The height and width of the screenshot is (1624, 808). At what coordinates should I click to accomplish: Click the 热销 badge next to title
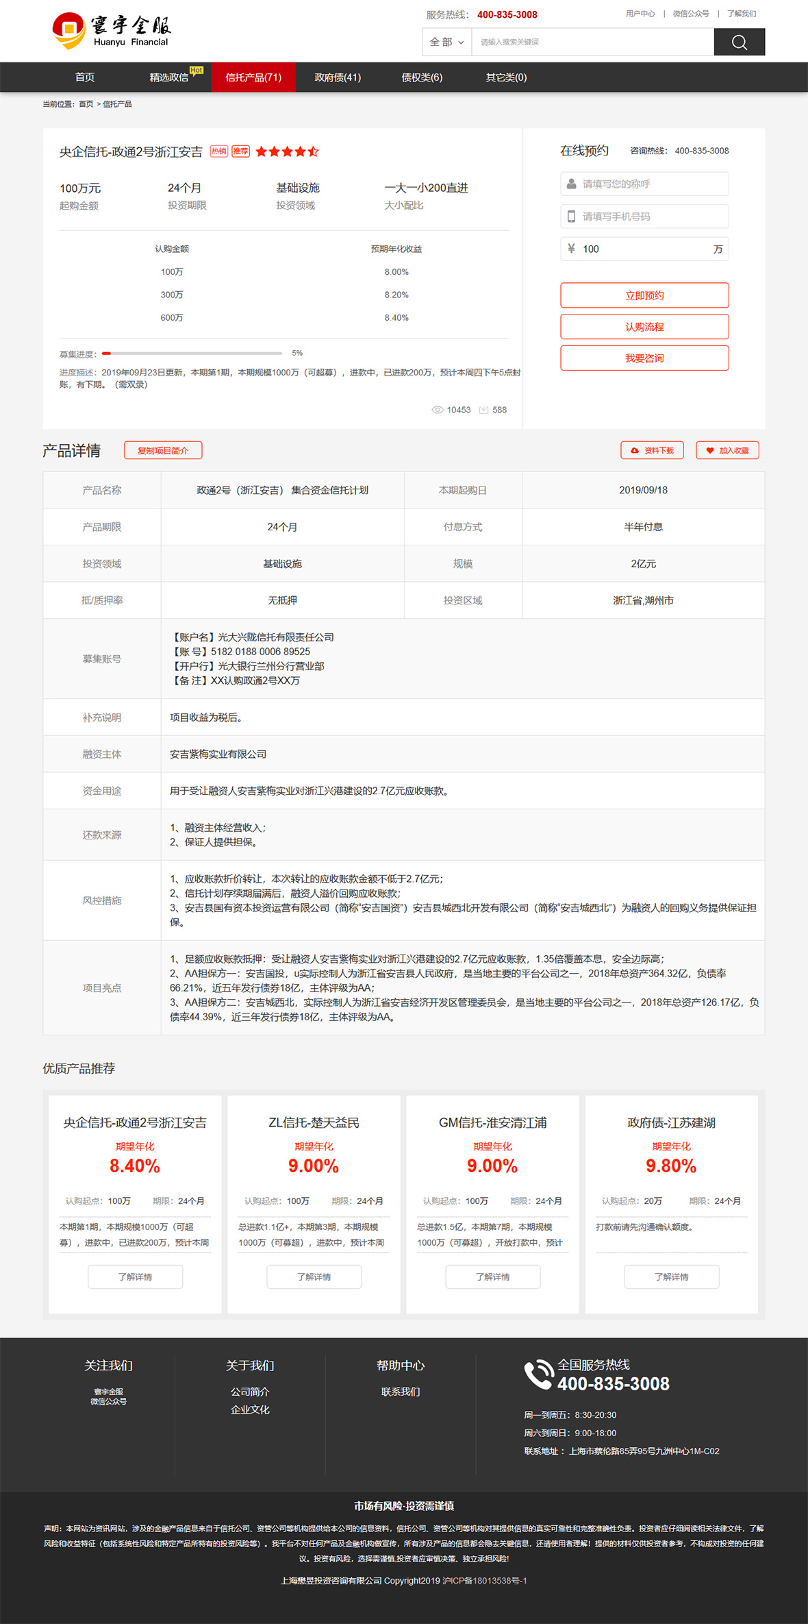[x=219, y=151]
